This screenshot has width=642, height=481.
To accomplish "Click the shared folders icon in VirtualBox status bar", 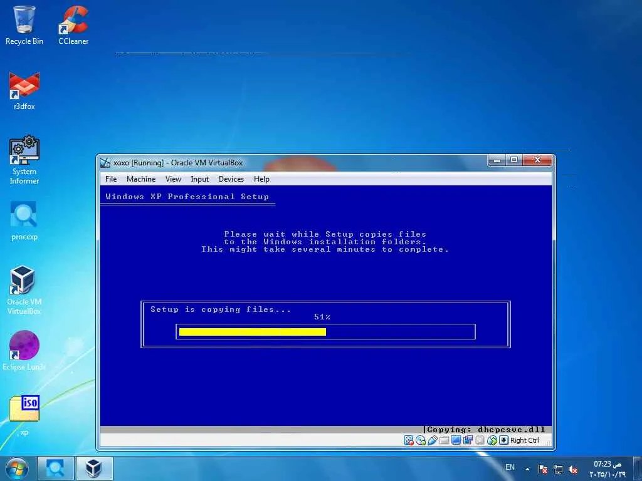I will [x=445, y=440].
